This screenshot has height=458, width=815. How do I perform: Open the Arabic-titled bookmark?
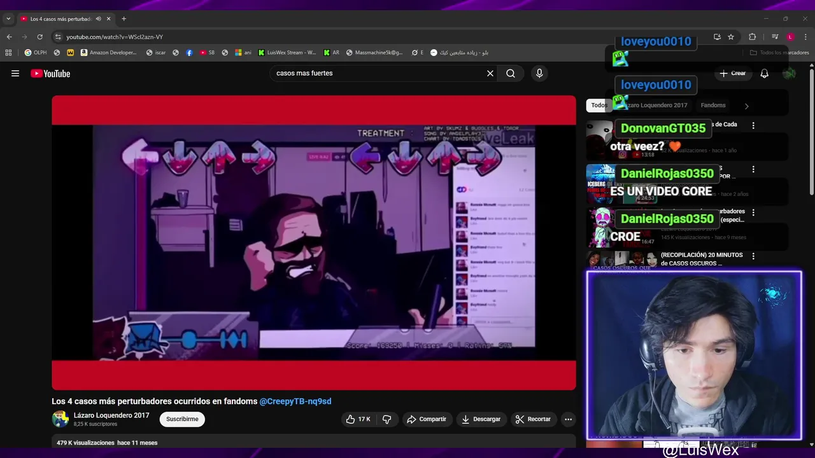[459, 53]
